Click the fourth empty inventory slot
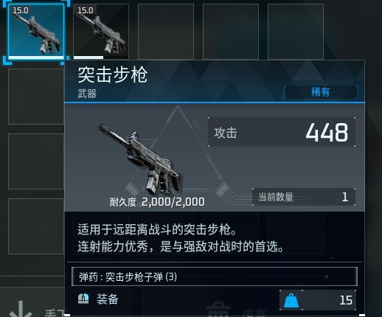The height and width of the screenshot is (317, 382). tap(231, 32)
